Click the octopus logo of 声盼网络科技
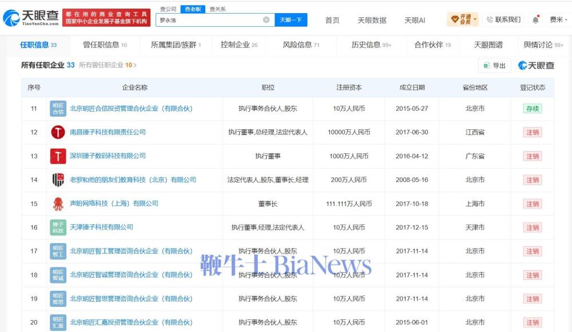Image resolution: width=572 pixels, height=332 pixels. [x=58, y=203]
